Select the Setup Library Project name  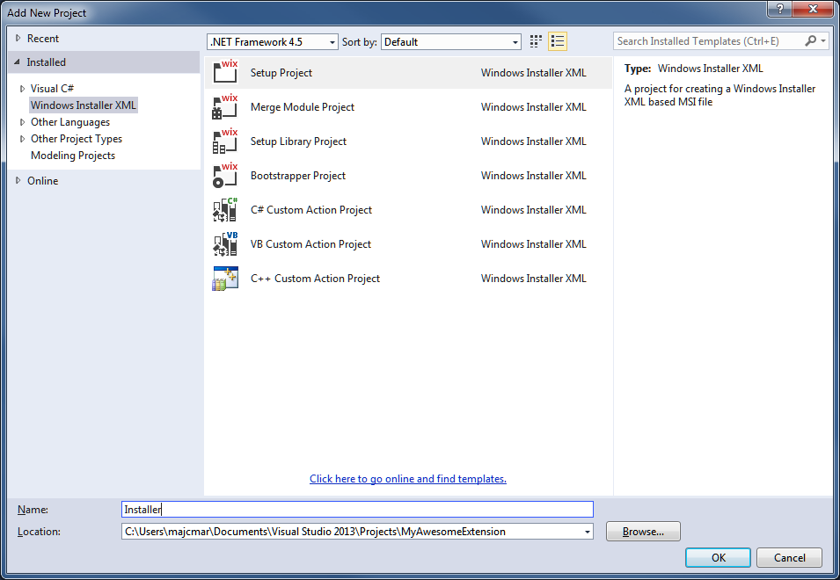(x=298, y=141)
